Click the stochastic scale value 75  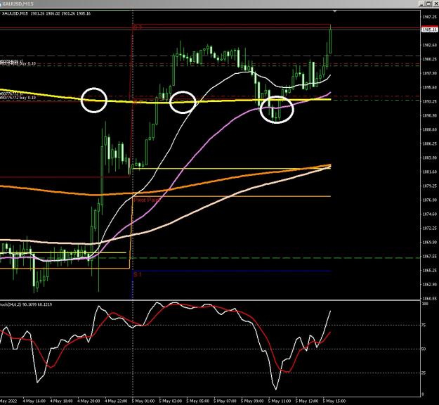click(x=424, y=326)
